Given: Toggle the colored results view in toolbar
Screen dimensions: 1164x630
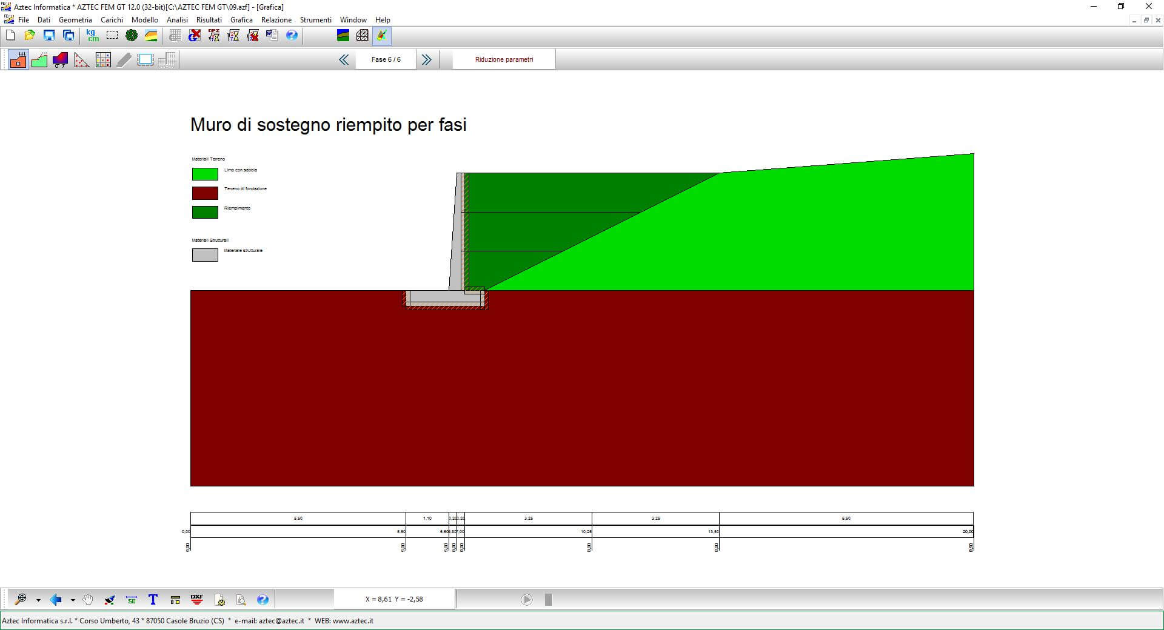Looking at the screenshot, I should pos(381,36).
